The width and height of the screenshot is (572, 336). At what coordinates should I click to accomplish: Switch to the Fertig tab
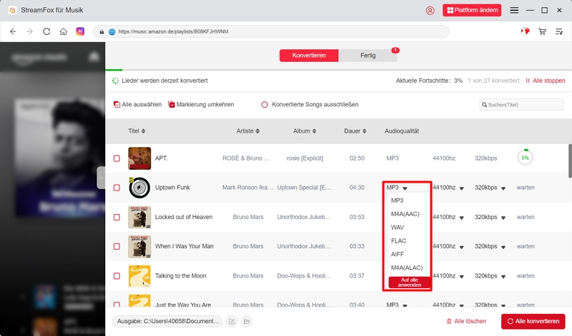click(x=368, y=56)
